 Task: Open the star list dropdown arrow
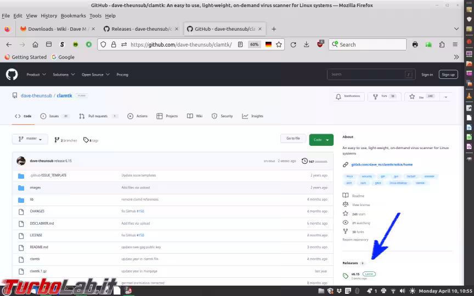pyautogui.click(x=445, y=97)
